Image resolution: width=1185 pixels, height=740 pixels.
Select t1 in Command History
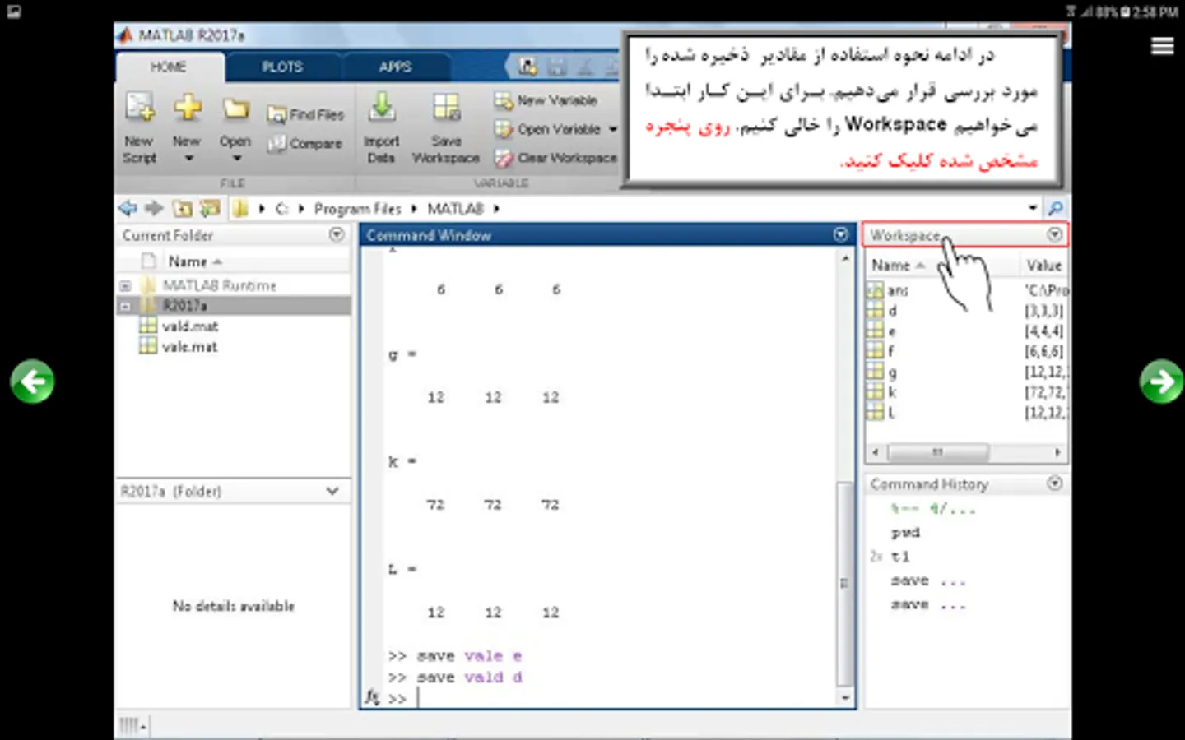pos(900,557)
